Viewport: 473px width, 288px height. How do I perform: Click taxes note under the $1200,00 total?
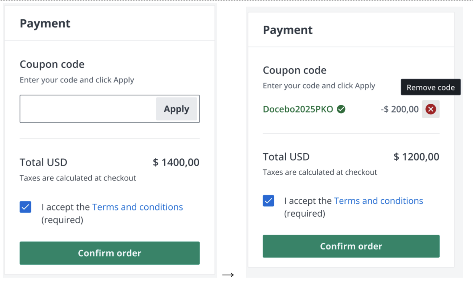click(320, 172)
